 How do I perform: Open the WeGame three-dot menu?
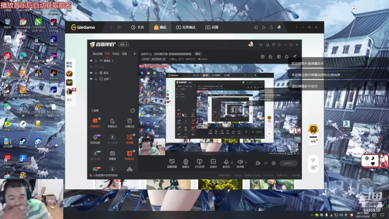point(297,27)
